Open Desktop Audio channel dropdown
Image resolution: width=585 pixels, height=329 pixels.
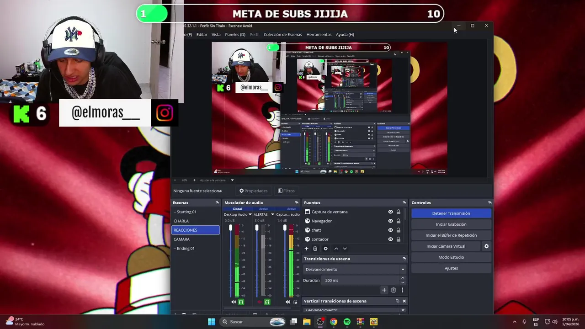pyautogui.click(x=250, y=214)
